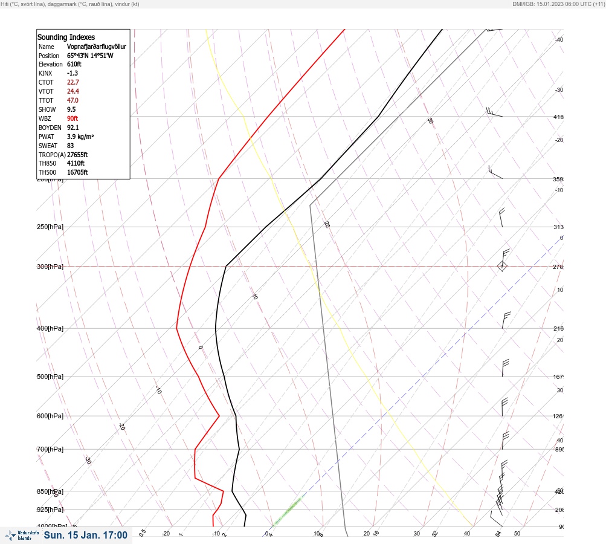Select the wind barb at the 500hPa level
Image resolution: width=606 pixels, height=544 pixels.
click(505, 368)
